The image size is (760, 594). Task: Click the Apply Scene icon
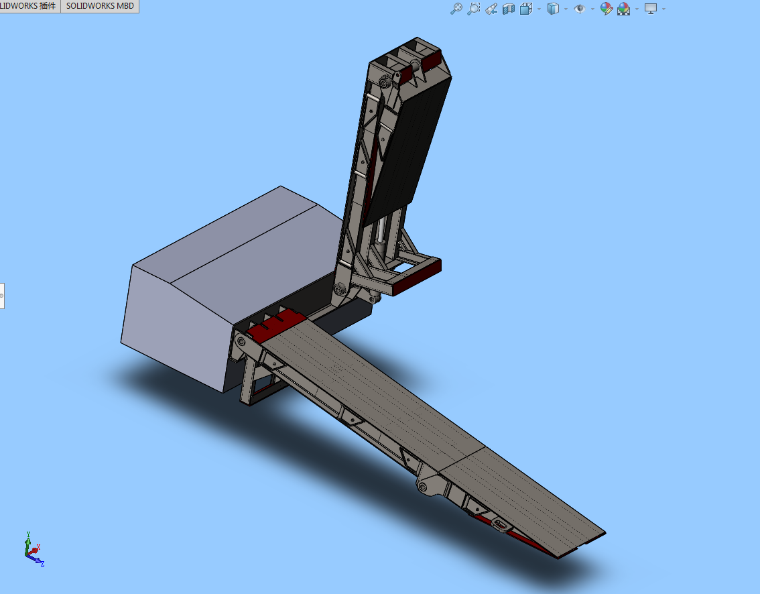[624, 9]
